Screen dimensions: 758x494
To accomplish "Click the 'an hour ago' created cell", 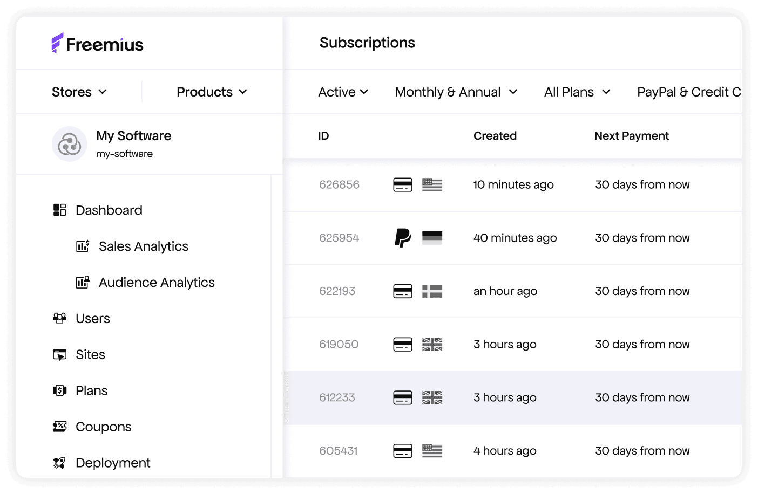I will [x=505, y=291].
